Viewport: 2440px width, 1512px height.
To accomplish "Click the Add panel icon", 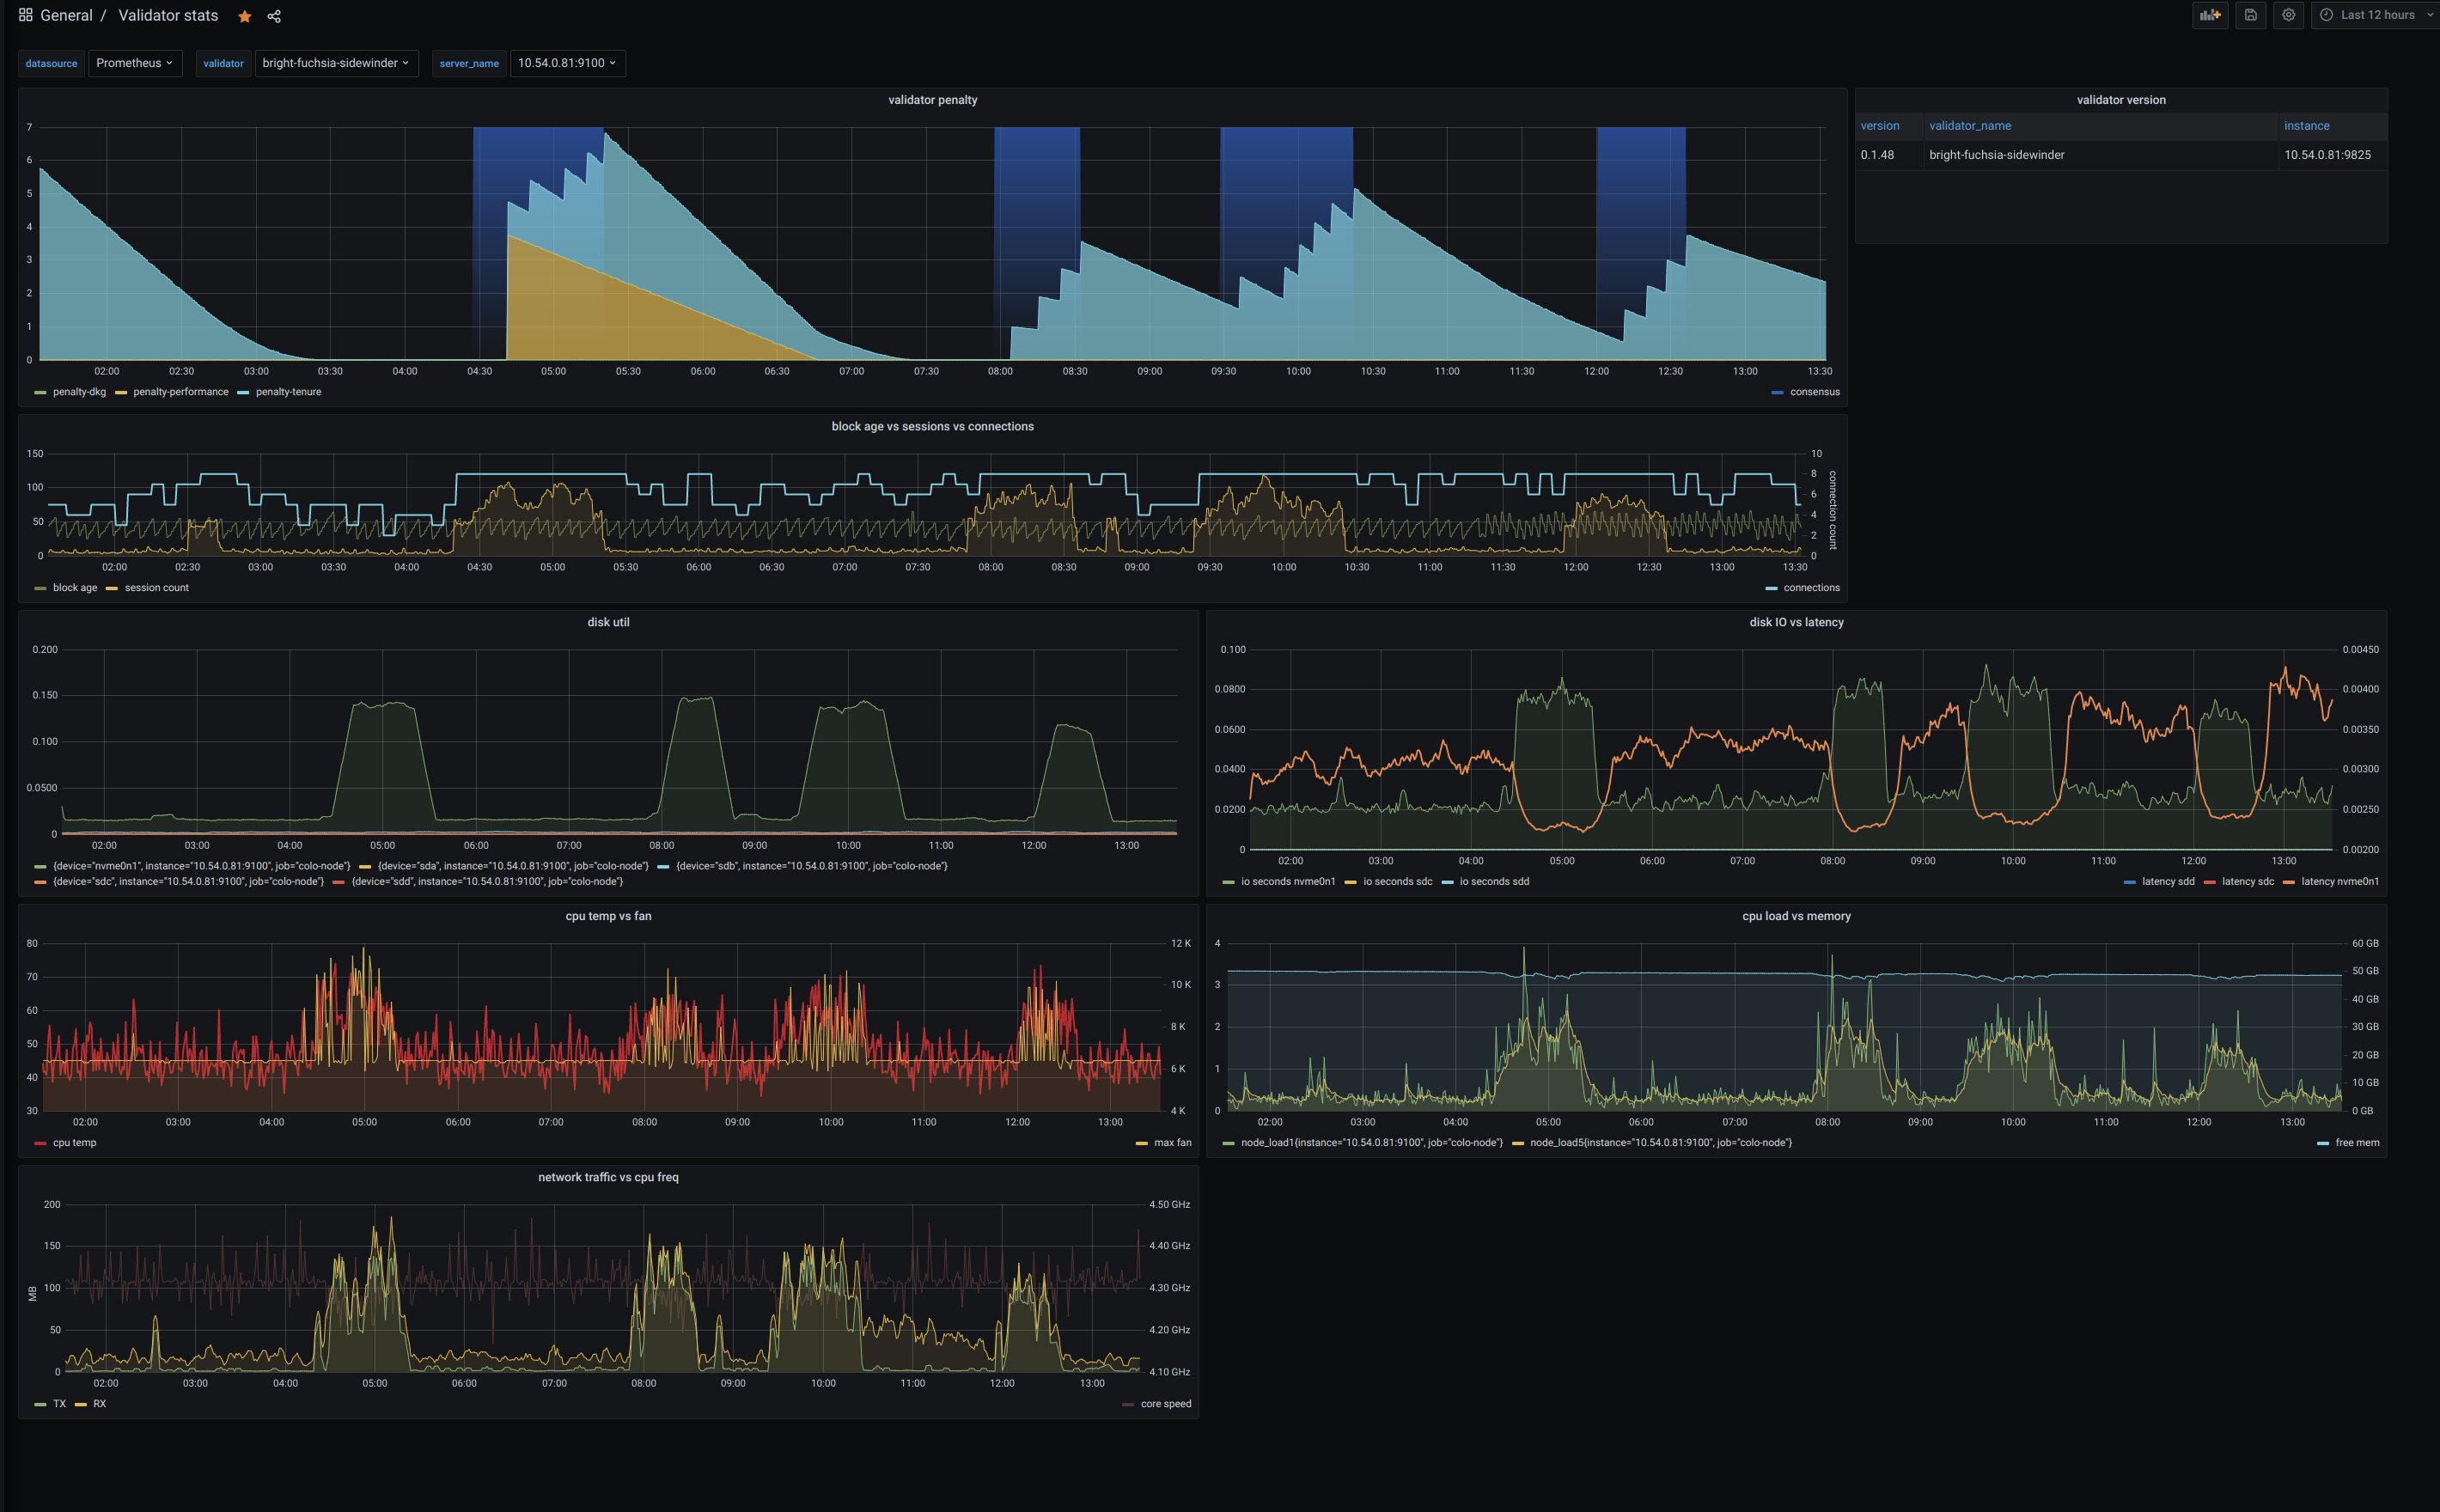I will coord(2210,15).
